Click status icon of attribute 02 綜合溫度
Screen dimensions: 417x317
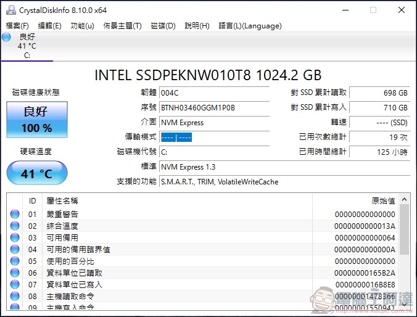(15, 226)
